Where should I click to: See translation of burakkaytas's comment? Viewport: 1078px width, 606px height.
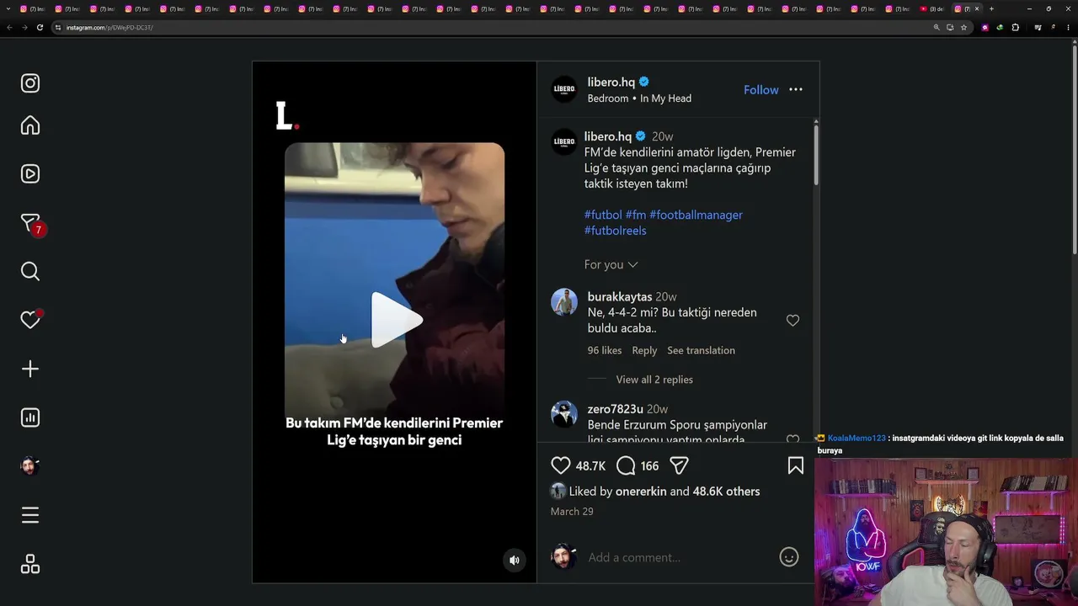pos(701,350)
